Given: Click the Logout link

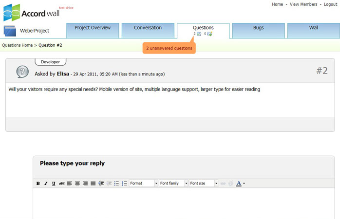Looking at the screenshot, I should 327,4.
